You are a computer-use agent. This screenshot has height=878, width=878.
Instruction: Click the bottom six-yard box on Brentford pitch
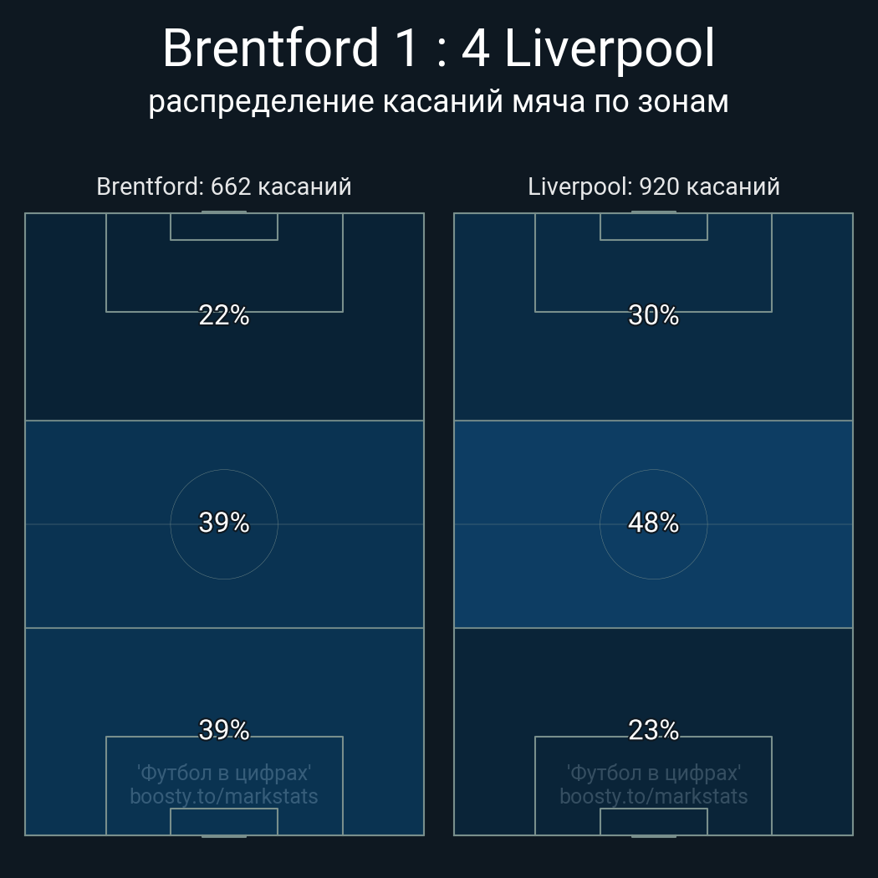coord(224,822)
